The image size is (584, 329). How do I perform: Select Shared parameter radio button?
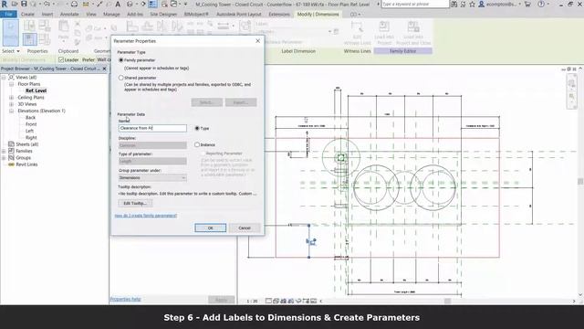tap(121, 78)
